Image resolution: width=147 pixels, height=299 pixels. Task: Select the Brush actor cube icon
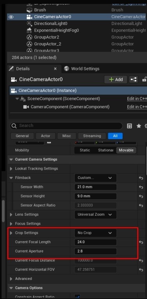click(x=29, y=10)
